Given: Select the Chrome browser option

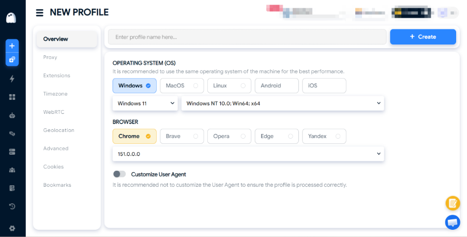Looking at the screenshot, I should tap(134, 136).
